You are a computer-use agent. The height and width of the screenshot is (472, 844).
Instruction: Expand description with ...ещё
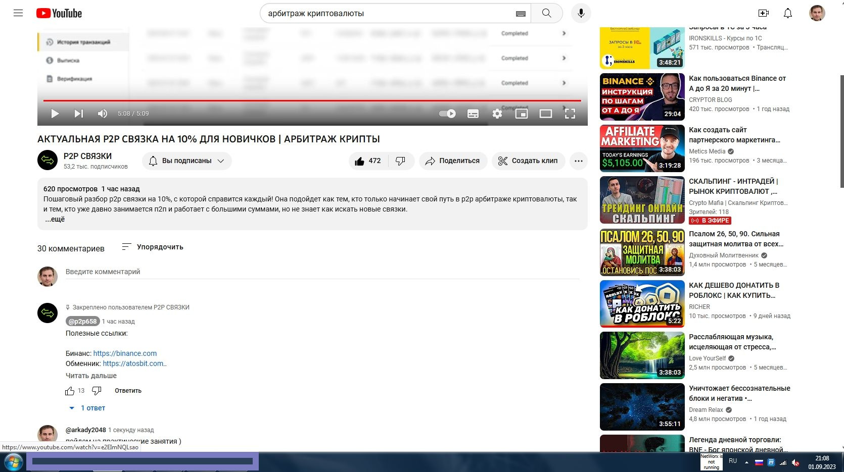(x=55, y=219)
